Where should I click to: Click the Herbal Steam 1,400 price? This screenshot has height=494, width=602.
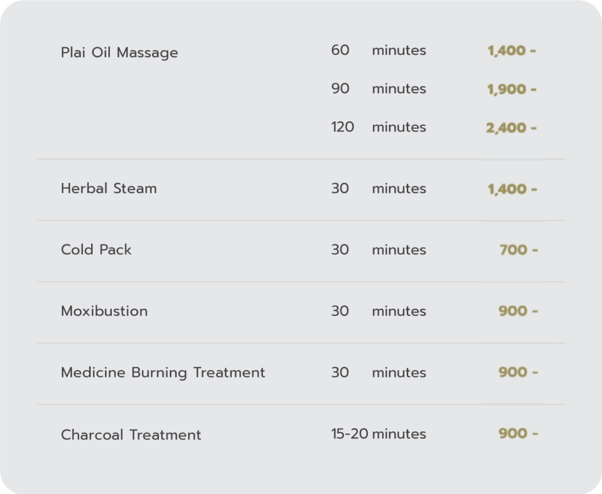(511, 189)
